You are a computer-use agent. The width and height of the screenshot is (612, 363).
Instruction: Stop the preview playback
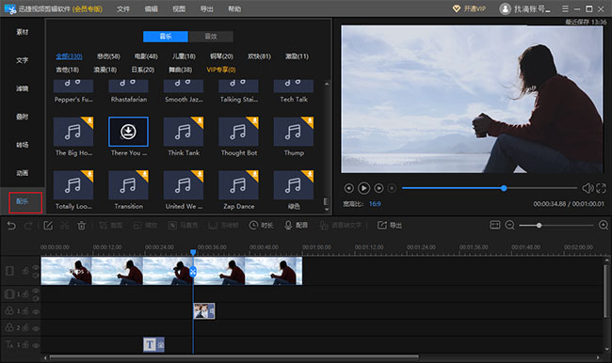click(x=392, y=188)
